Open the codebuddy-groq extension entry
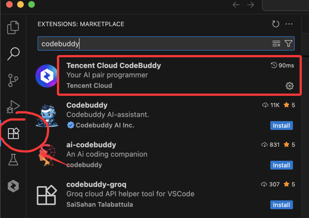This screenshot has height=218, width=309. pos(166,194)
